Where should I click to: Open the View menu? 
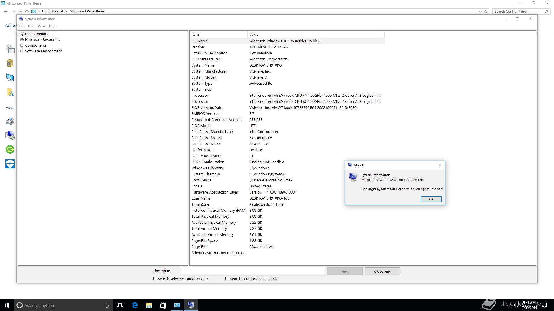pyautogui.click(x=41, y=26)
